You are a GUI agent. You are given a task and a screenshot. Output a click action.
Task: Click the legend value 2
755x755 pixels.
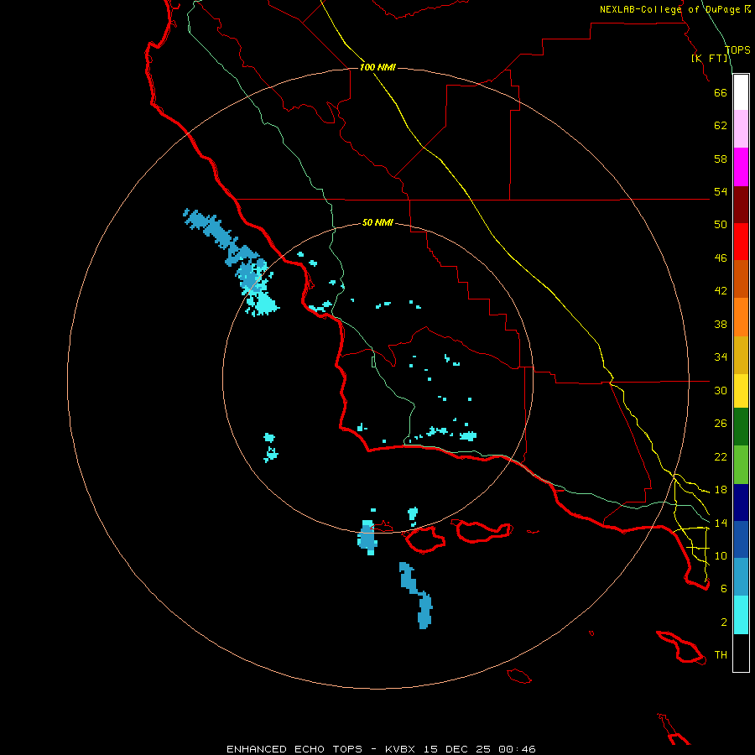(724, 622)
